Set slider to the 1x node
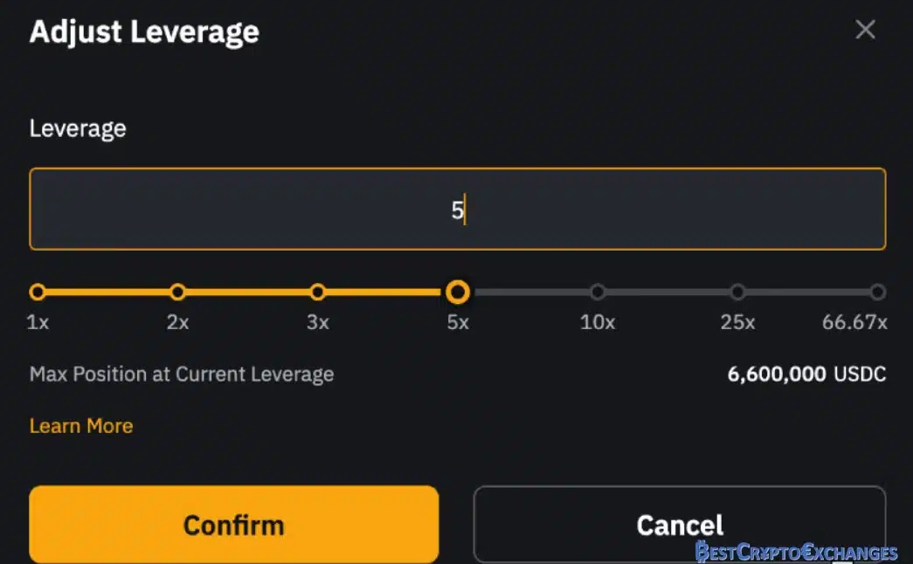Viewport: 913px width, 564px height. (38, 292)
